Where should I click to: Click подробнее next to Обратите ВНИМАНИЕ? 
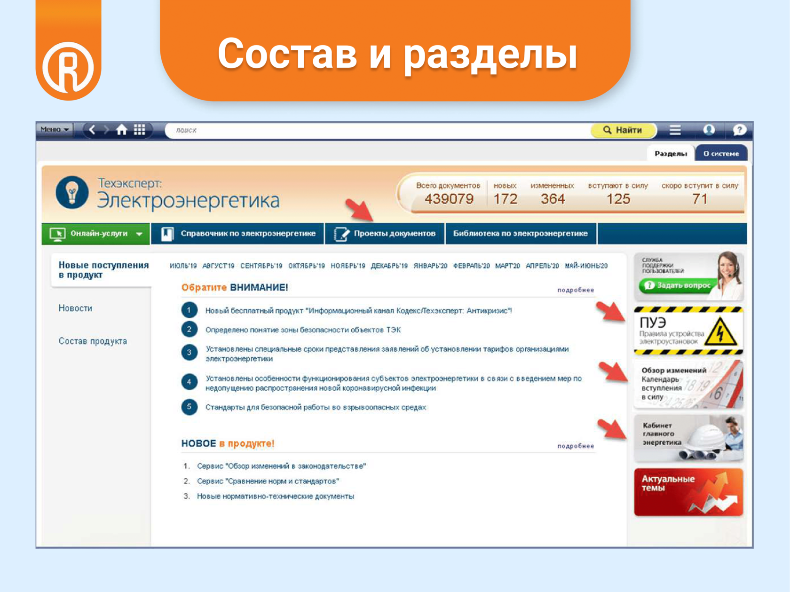point(576,290)
